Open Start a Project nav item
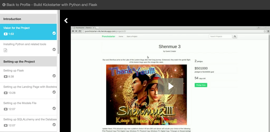The image size is (270, 132). point(132,36)
